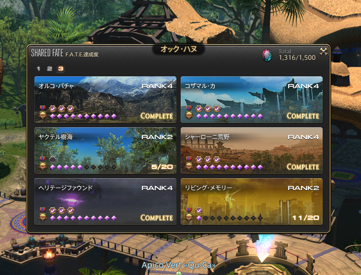This screenshot has width=361, height=275.
Task: Click the medal icon on コザマル・カ card
Action: 189,112
